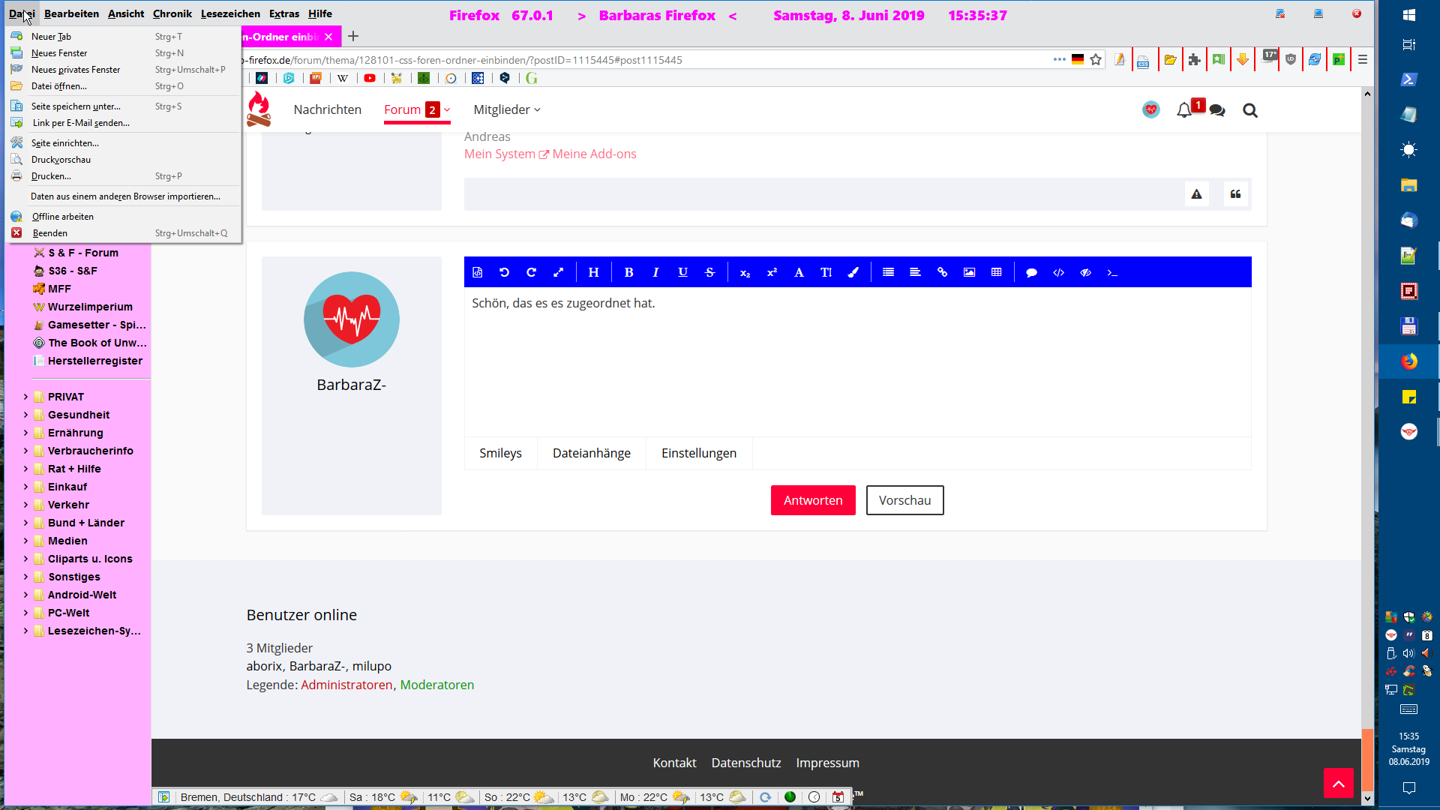The width and height of the screenshot is (1440, 810).
Task: Click the text color brush icon
Action: (853, 272)
